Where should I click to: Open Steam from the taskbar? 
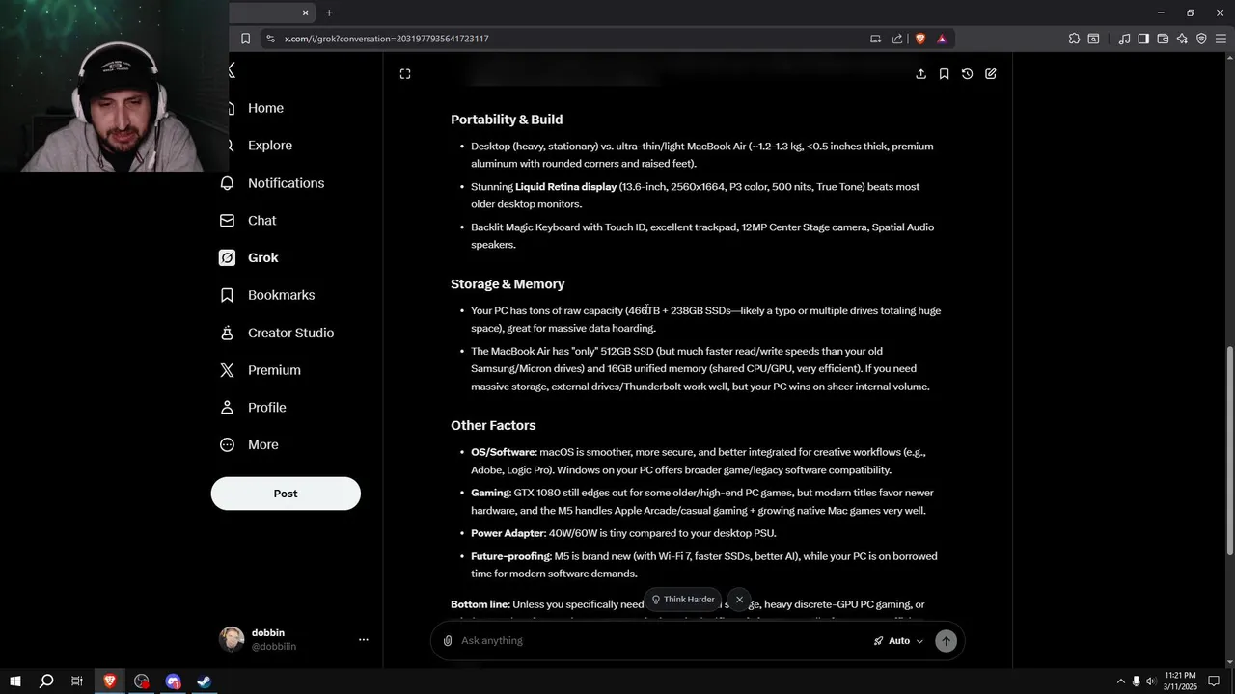point(205,681)
